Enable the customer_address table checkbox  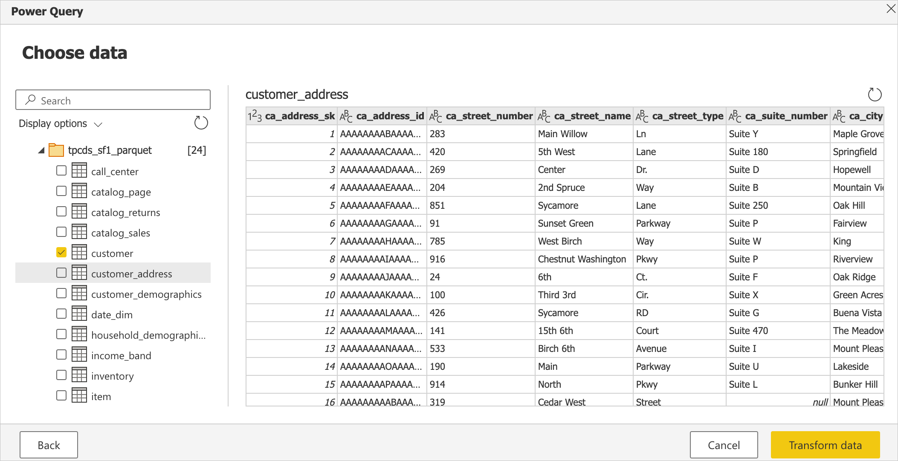click(x=61, y=273)
